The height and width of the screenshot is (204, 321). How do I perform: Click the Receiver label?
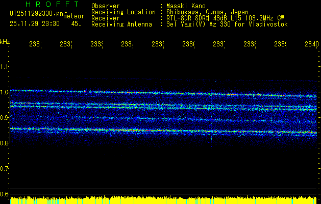pyautogui.click(x=106, y=18)
